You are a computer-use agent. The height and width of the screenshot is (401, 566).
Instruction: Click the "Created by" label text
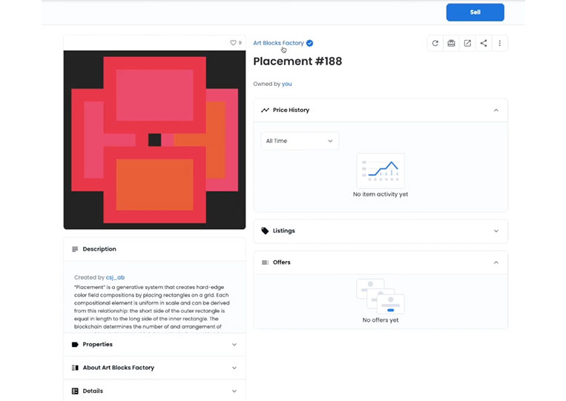(89, 277)
